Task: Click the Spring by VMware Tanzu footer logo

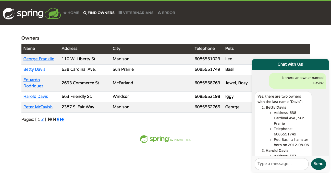Action: 165,139
